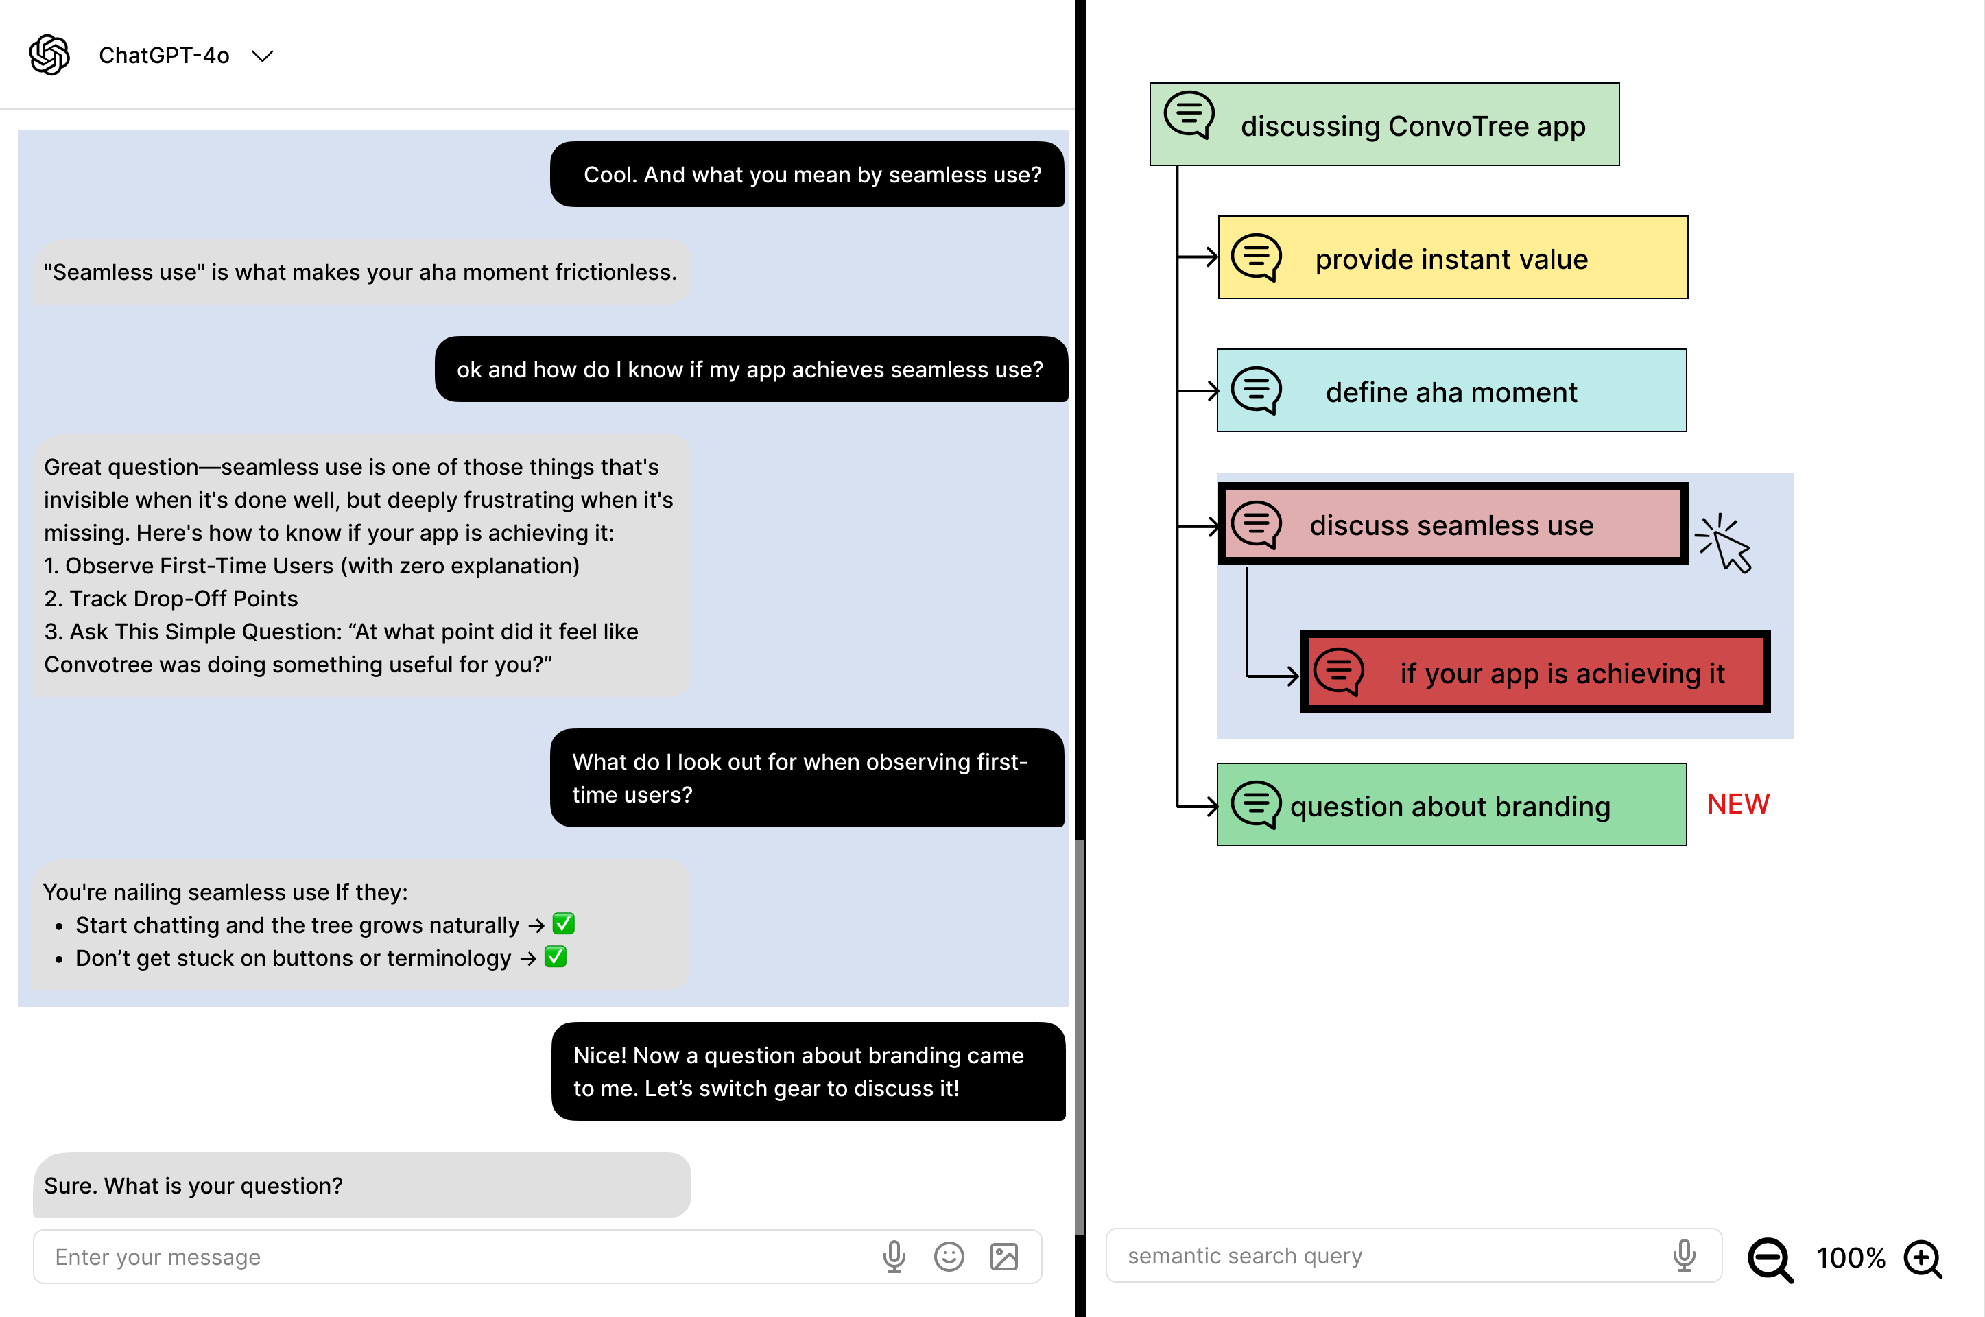Open the emoji picker smiley icon

(x=949, y=1257)
